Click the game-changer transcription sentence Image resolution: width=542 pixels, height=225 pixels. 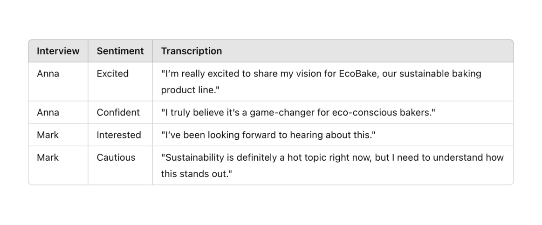point(298,112)
